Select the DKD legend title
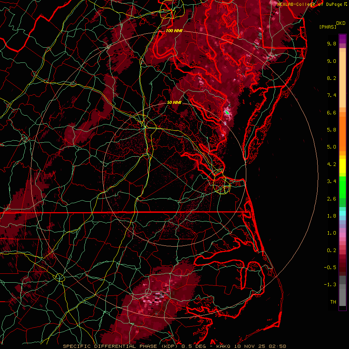This screenshot has height=349, width=349. (341, 23)
